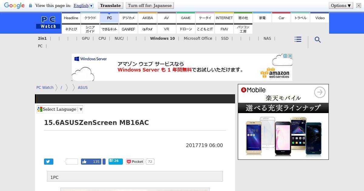364x191 pixels.
Task: Open the VR tab
Action: tap(167, 29)
